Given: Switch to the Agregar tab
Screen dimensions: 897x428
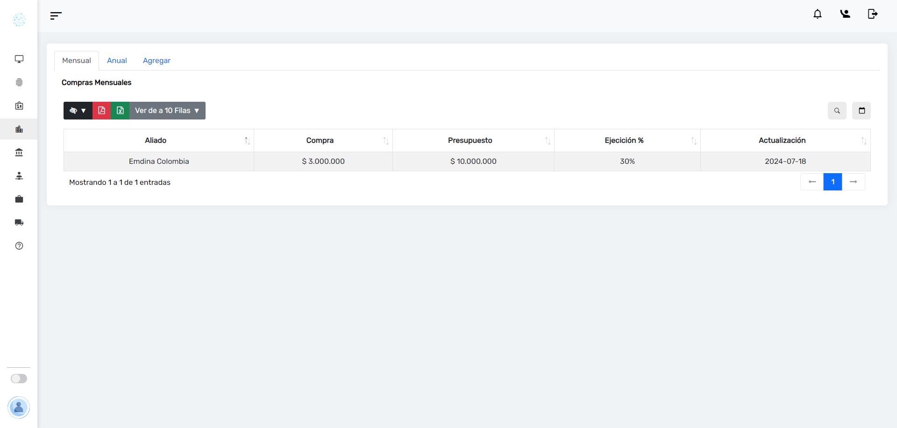Looking at the screenshot, I should click(x=157, y=61).
